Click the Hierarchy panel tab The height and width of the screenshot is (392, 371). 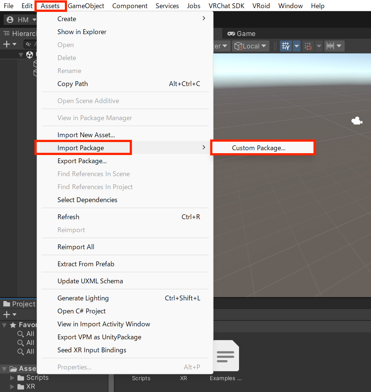[x=20, y=33]
